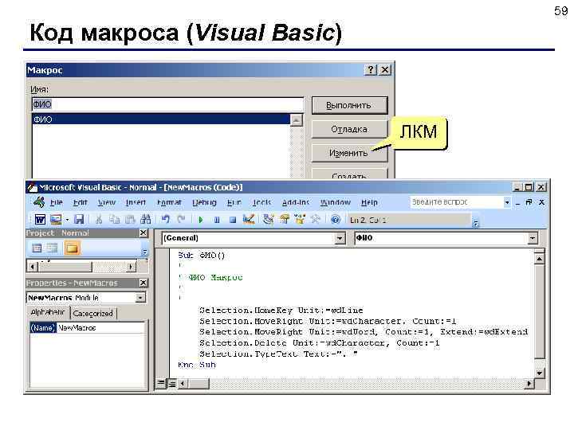Click the Reset (stop) toolbar icon
The image size is (574, 430).
tap(233, 220)
